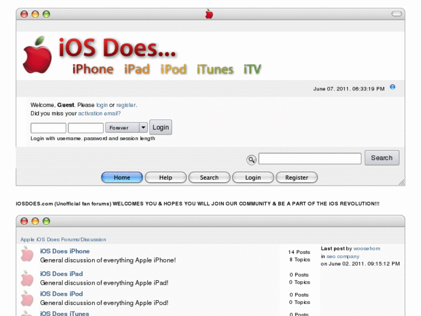Click '14 Posts' count for iPhone forum
The width and height of the screenshot is (421, 316).
coord(299,252)
